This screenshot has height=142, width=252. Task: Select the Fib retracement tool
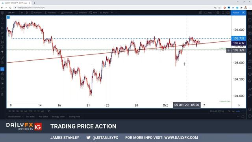pyautogui.click(x=2, y=28)
